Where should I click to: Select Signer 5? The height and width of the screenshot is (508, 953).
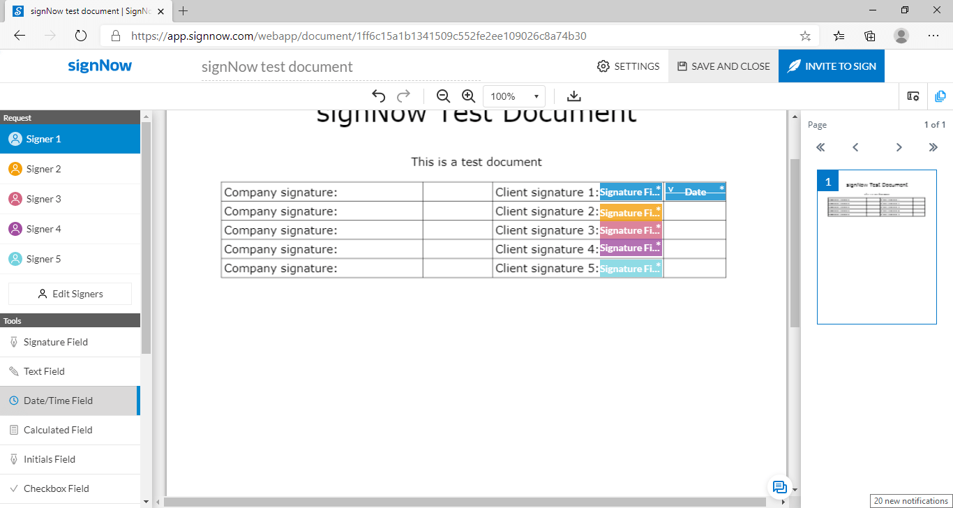click(70, 259)
